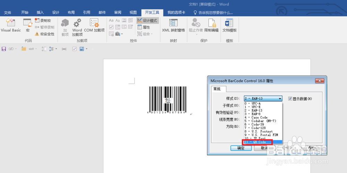Insert drop-down list content control
This screenshot has width=347, height=173.
click(x=124, y=27)
